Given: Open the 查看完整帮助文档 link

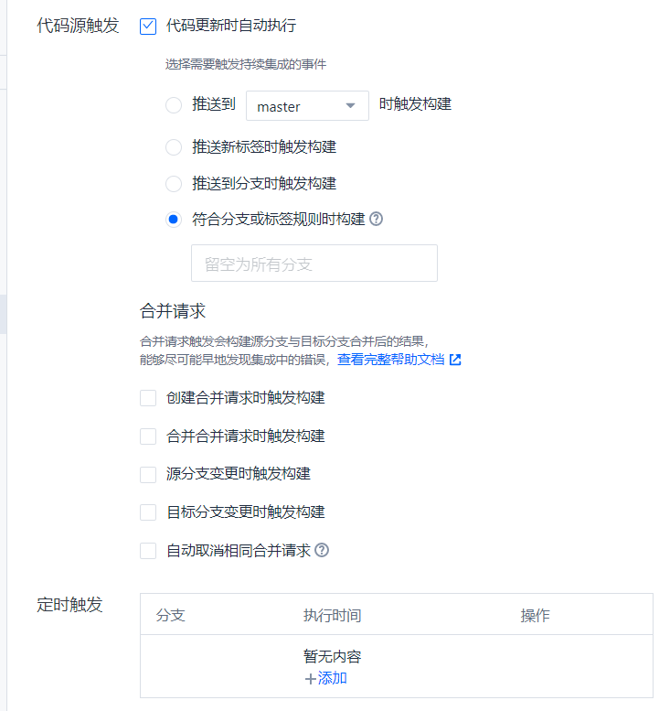Looking at the screenshot, I should point(391,360).
